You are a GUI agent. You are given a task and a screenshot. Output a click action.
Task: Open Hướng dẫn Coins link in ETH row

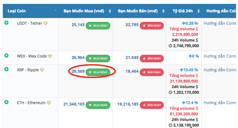[x=220, y=103]
